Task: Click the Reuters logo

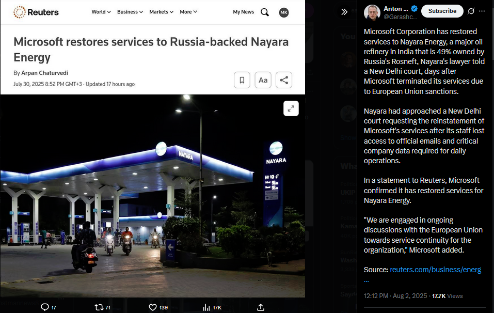Action: coord(36,12)
